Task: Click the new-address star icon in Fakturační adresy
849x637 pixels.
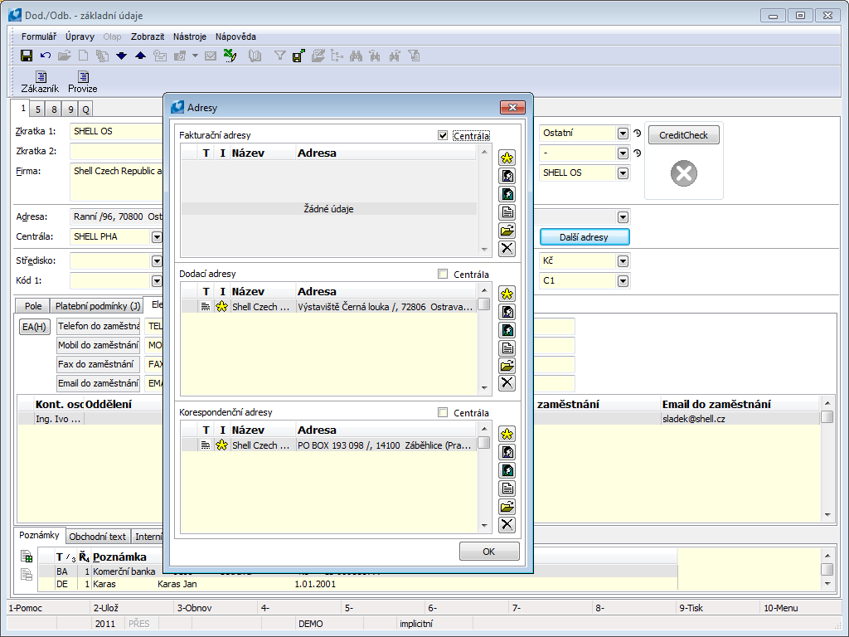Action: tap(507, 158)
